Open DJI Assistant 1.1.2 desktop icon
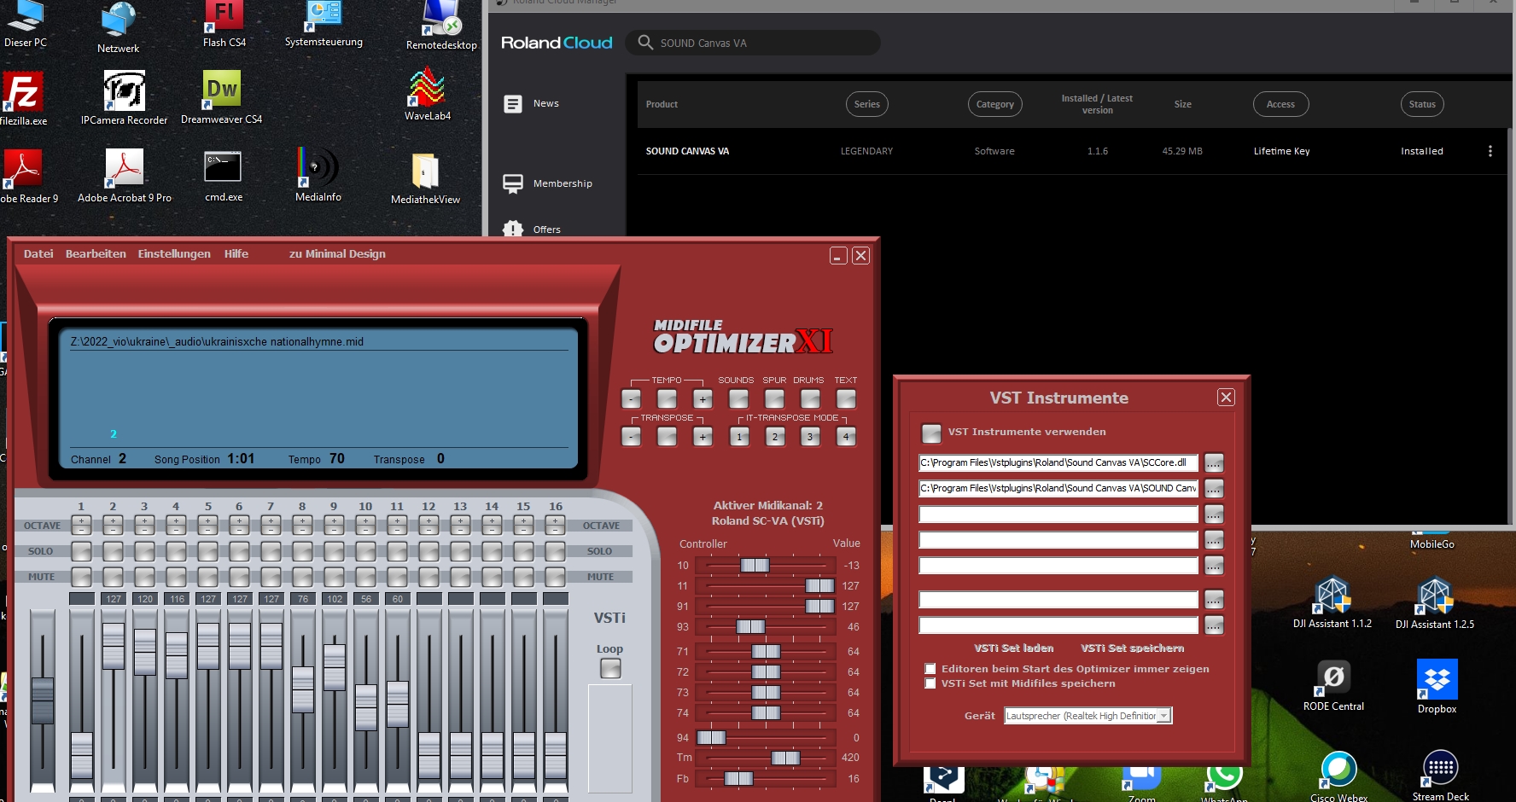Image resolution: width=1516 pixels, height=802 pixels. point(1332,601)
